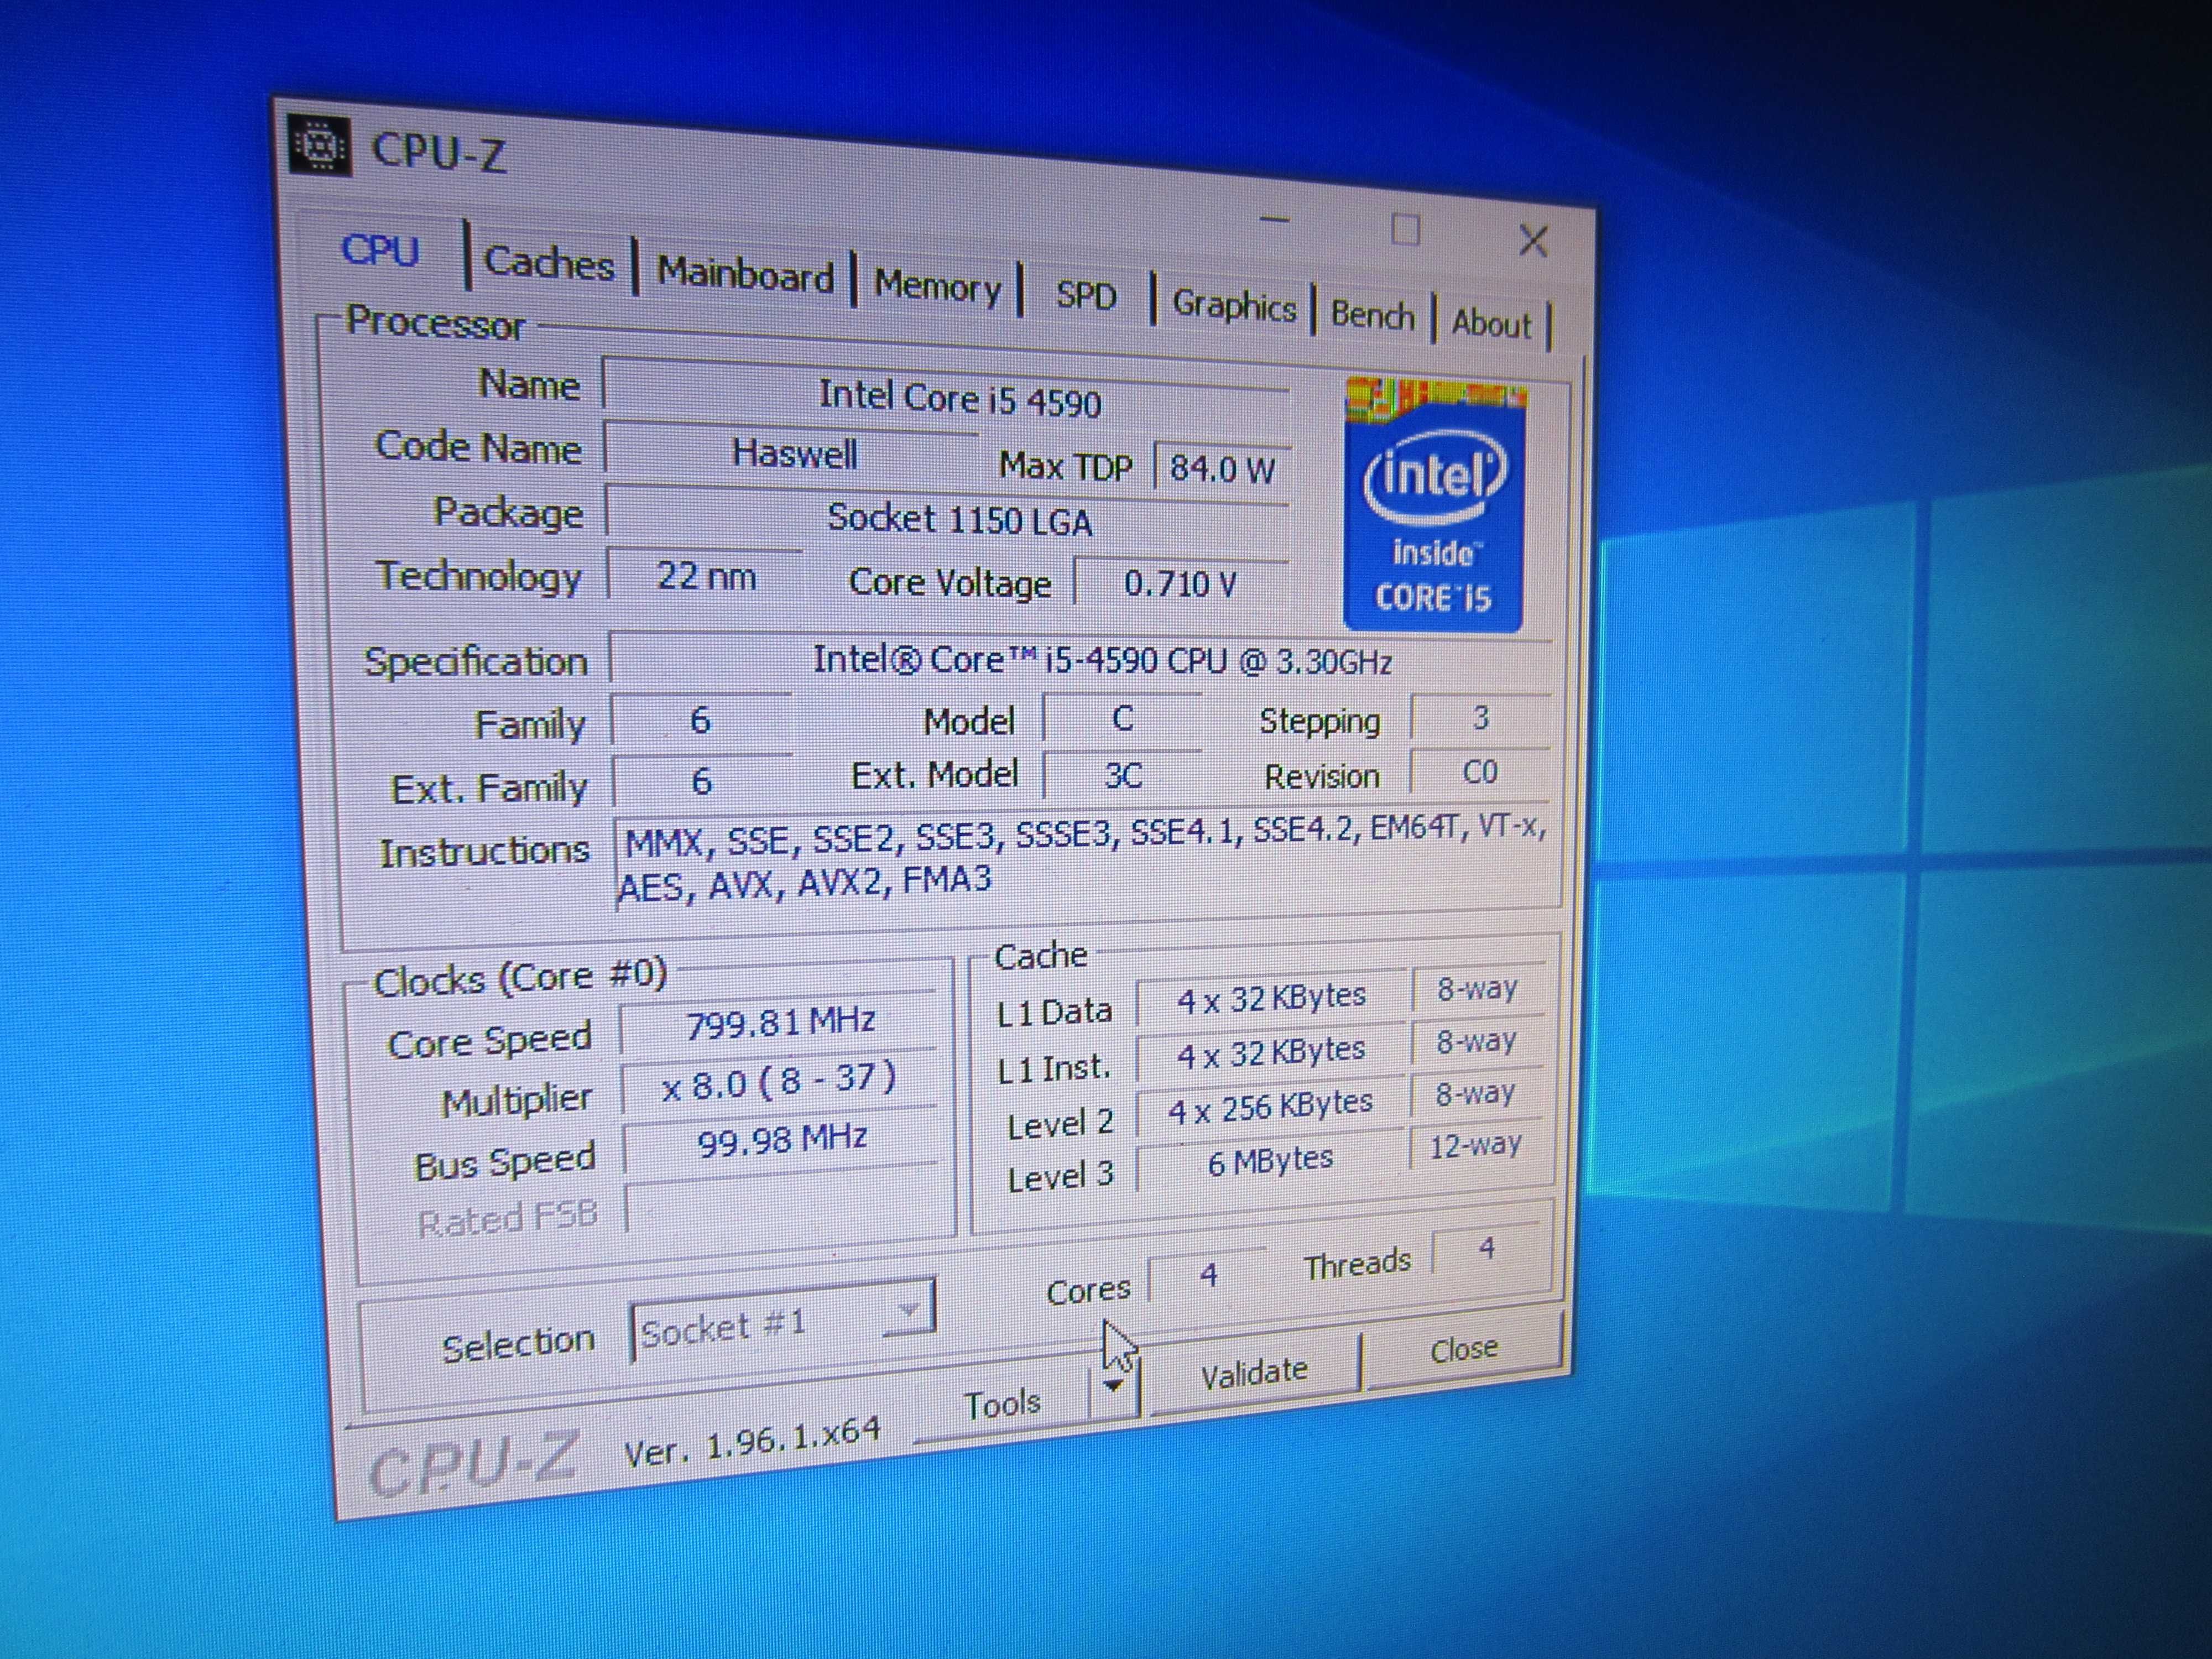Viewport: 2212px width, 1659px height.
Task: Click the Tools button
Action: coord(1002,1404)
